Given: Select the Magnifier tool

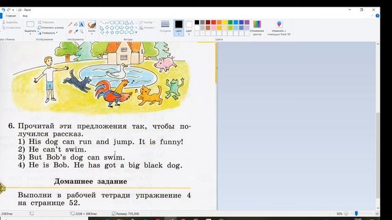Looking at the screenshot, I should pos(81,32).
